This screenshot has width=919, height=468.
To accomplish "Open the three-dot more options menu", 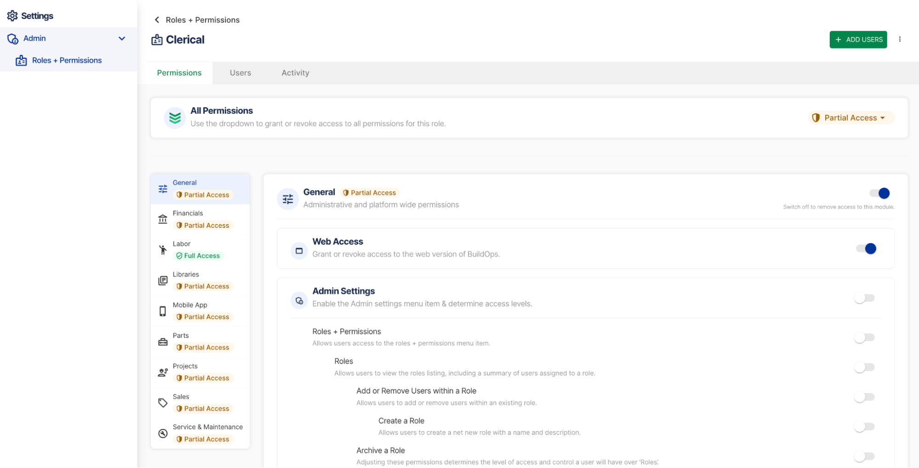I will [900, 40].
